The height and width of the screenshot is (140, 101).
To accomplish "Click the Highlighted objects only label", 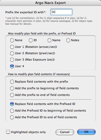I will coord(28,132).
